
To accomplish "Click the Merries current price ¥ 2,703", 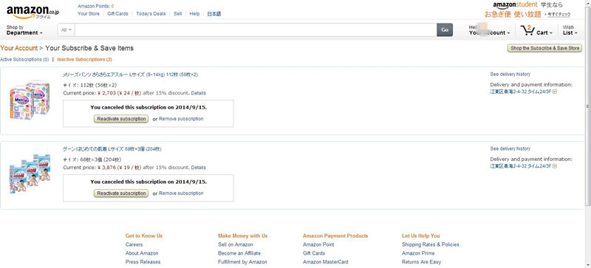I will pos(106,93).
